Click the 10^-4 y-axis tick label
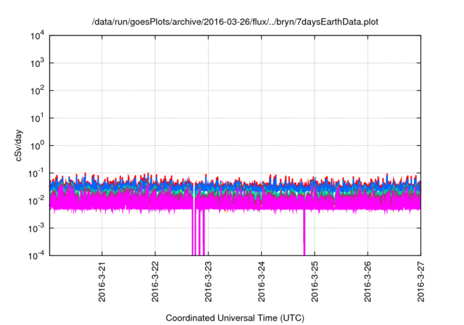The width and height of the screenshot is (464, 325). [36, 255]
